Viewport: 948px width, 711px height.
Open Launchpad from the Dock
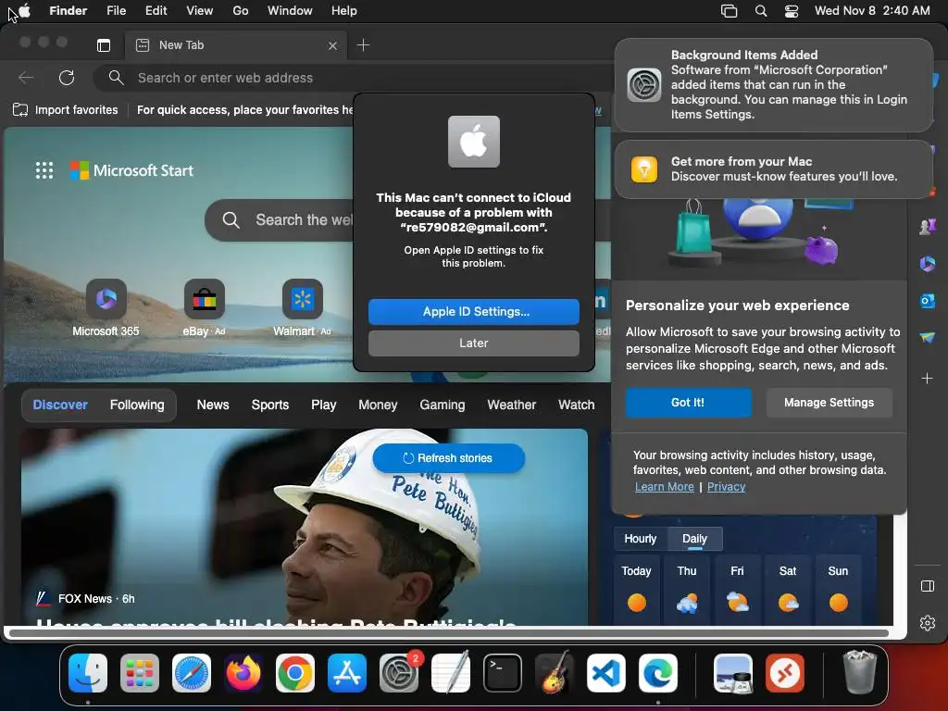pyautogui.click(x=140, y=673)
